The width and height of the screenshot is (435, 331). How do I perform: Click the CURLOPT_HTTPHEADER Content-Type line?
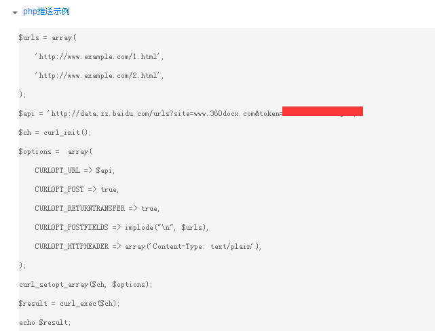click(148, 246)
